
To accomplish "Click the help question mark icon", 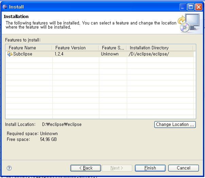I will tap(9, 168).
